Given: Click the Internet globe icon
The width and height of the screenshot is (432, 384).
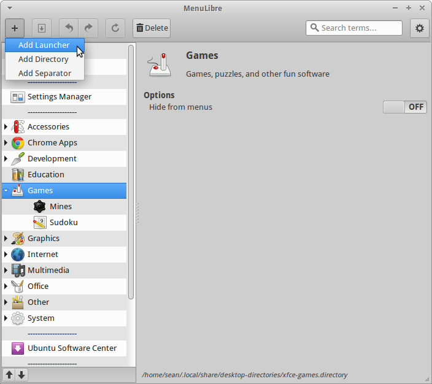Looking at the screenshot, I should [18, 255].
